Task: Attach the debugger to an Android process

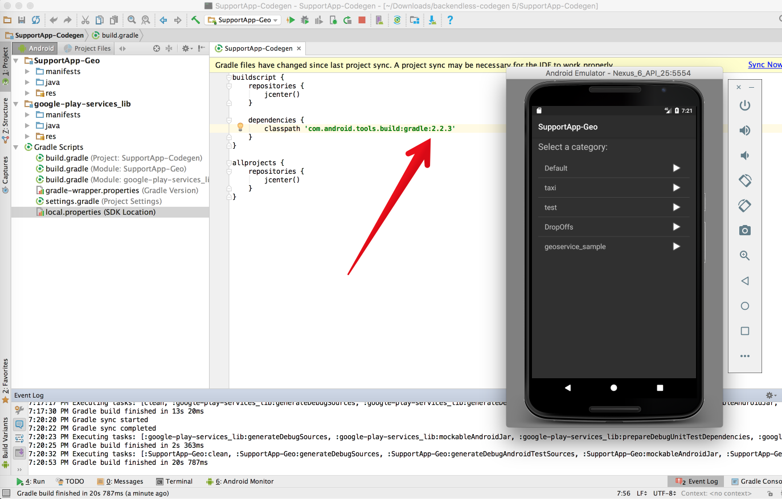Action: coord(333,20)
